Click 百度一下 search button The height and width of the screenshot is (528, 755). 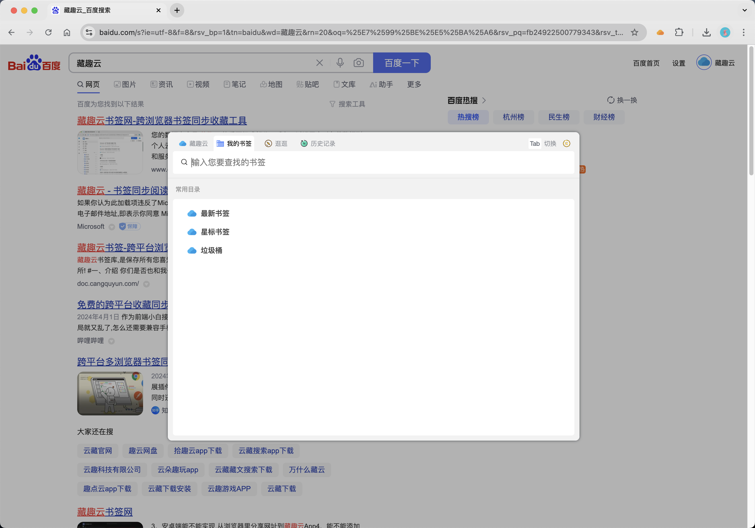(402, 63)
